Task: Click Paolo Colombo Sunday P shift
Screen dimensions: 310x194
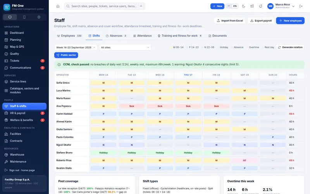Action: click(273, 137)
